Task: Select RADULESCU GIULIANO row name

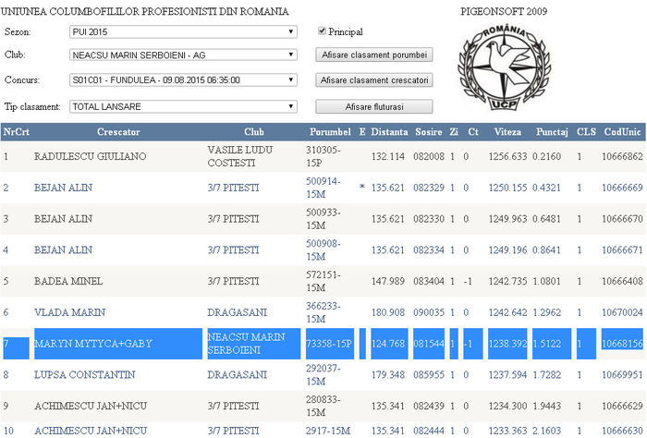Action: pyautogui.click(x=90, y=156)
